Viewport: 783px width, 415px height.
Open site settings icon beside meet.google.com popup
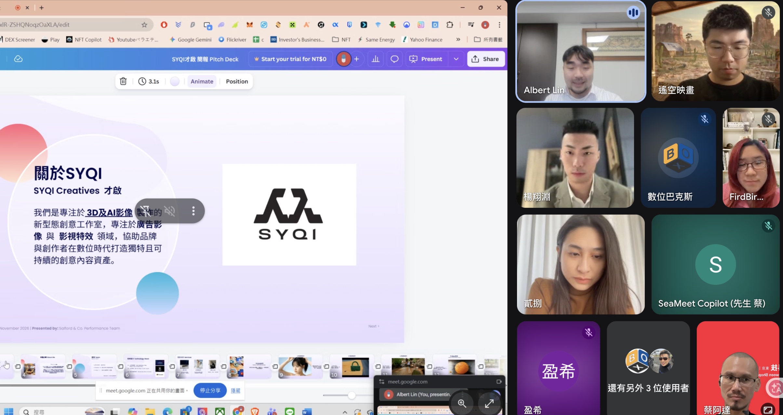point(382,382)
